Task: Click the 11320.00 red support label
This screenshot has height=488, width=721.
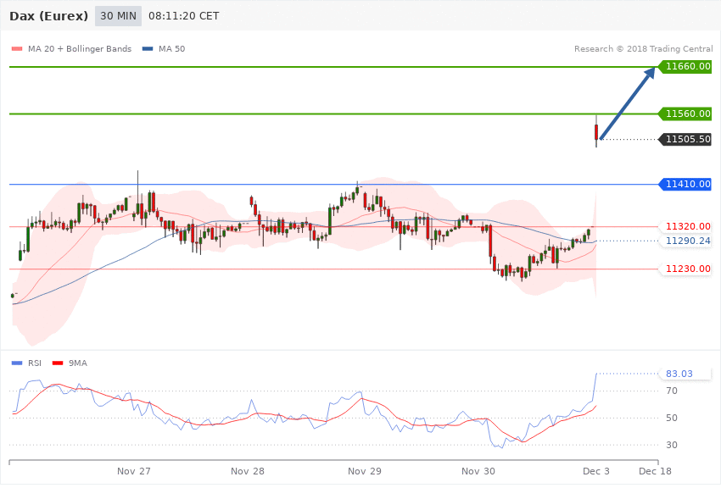Action: [685, 226]
